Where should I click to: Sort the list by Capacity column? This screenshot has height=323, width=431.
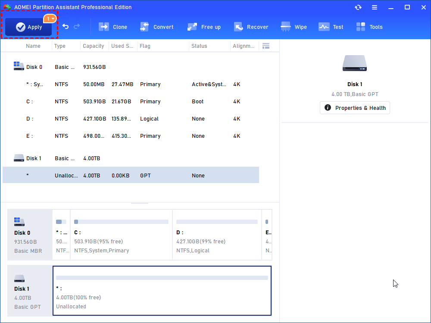[x=94, y=46]
